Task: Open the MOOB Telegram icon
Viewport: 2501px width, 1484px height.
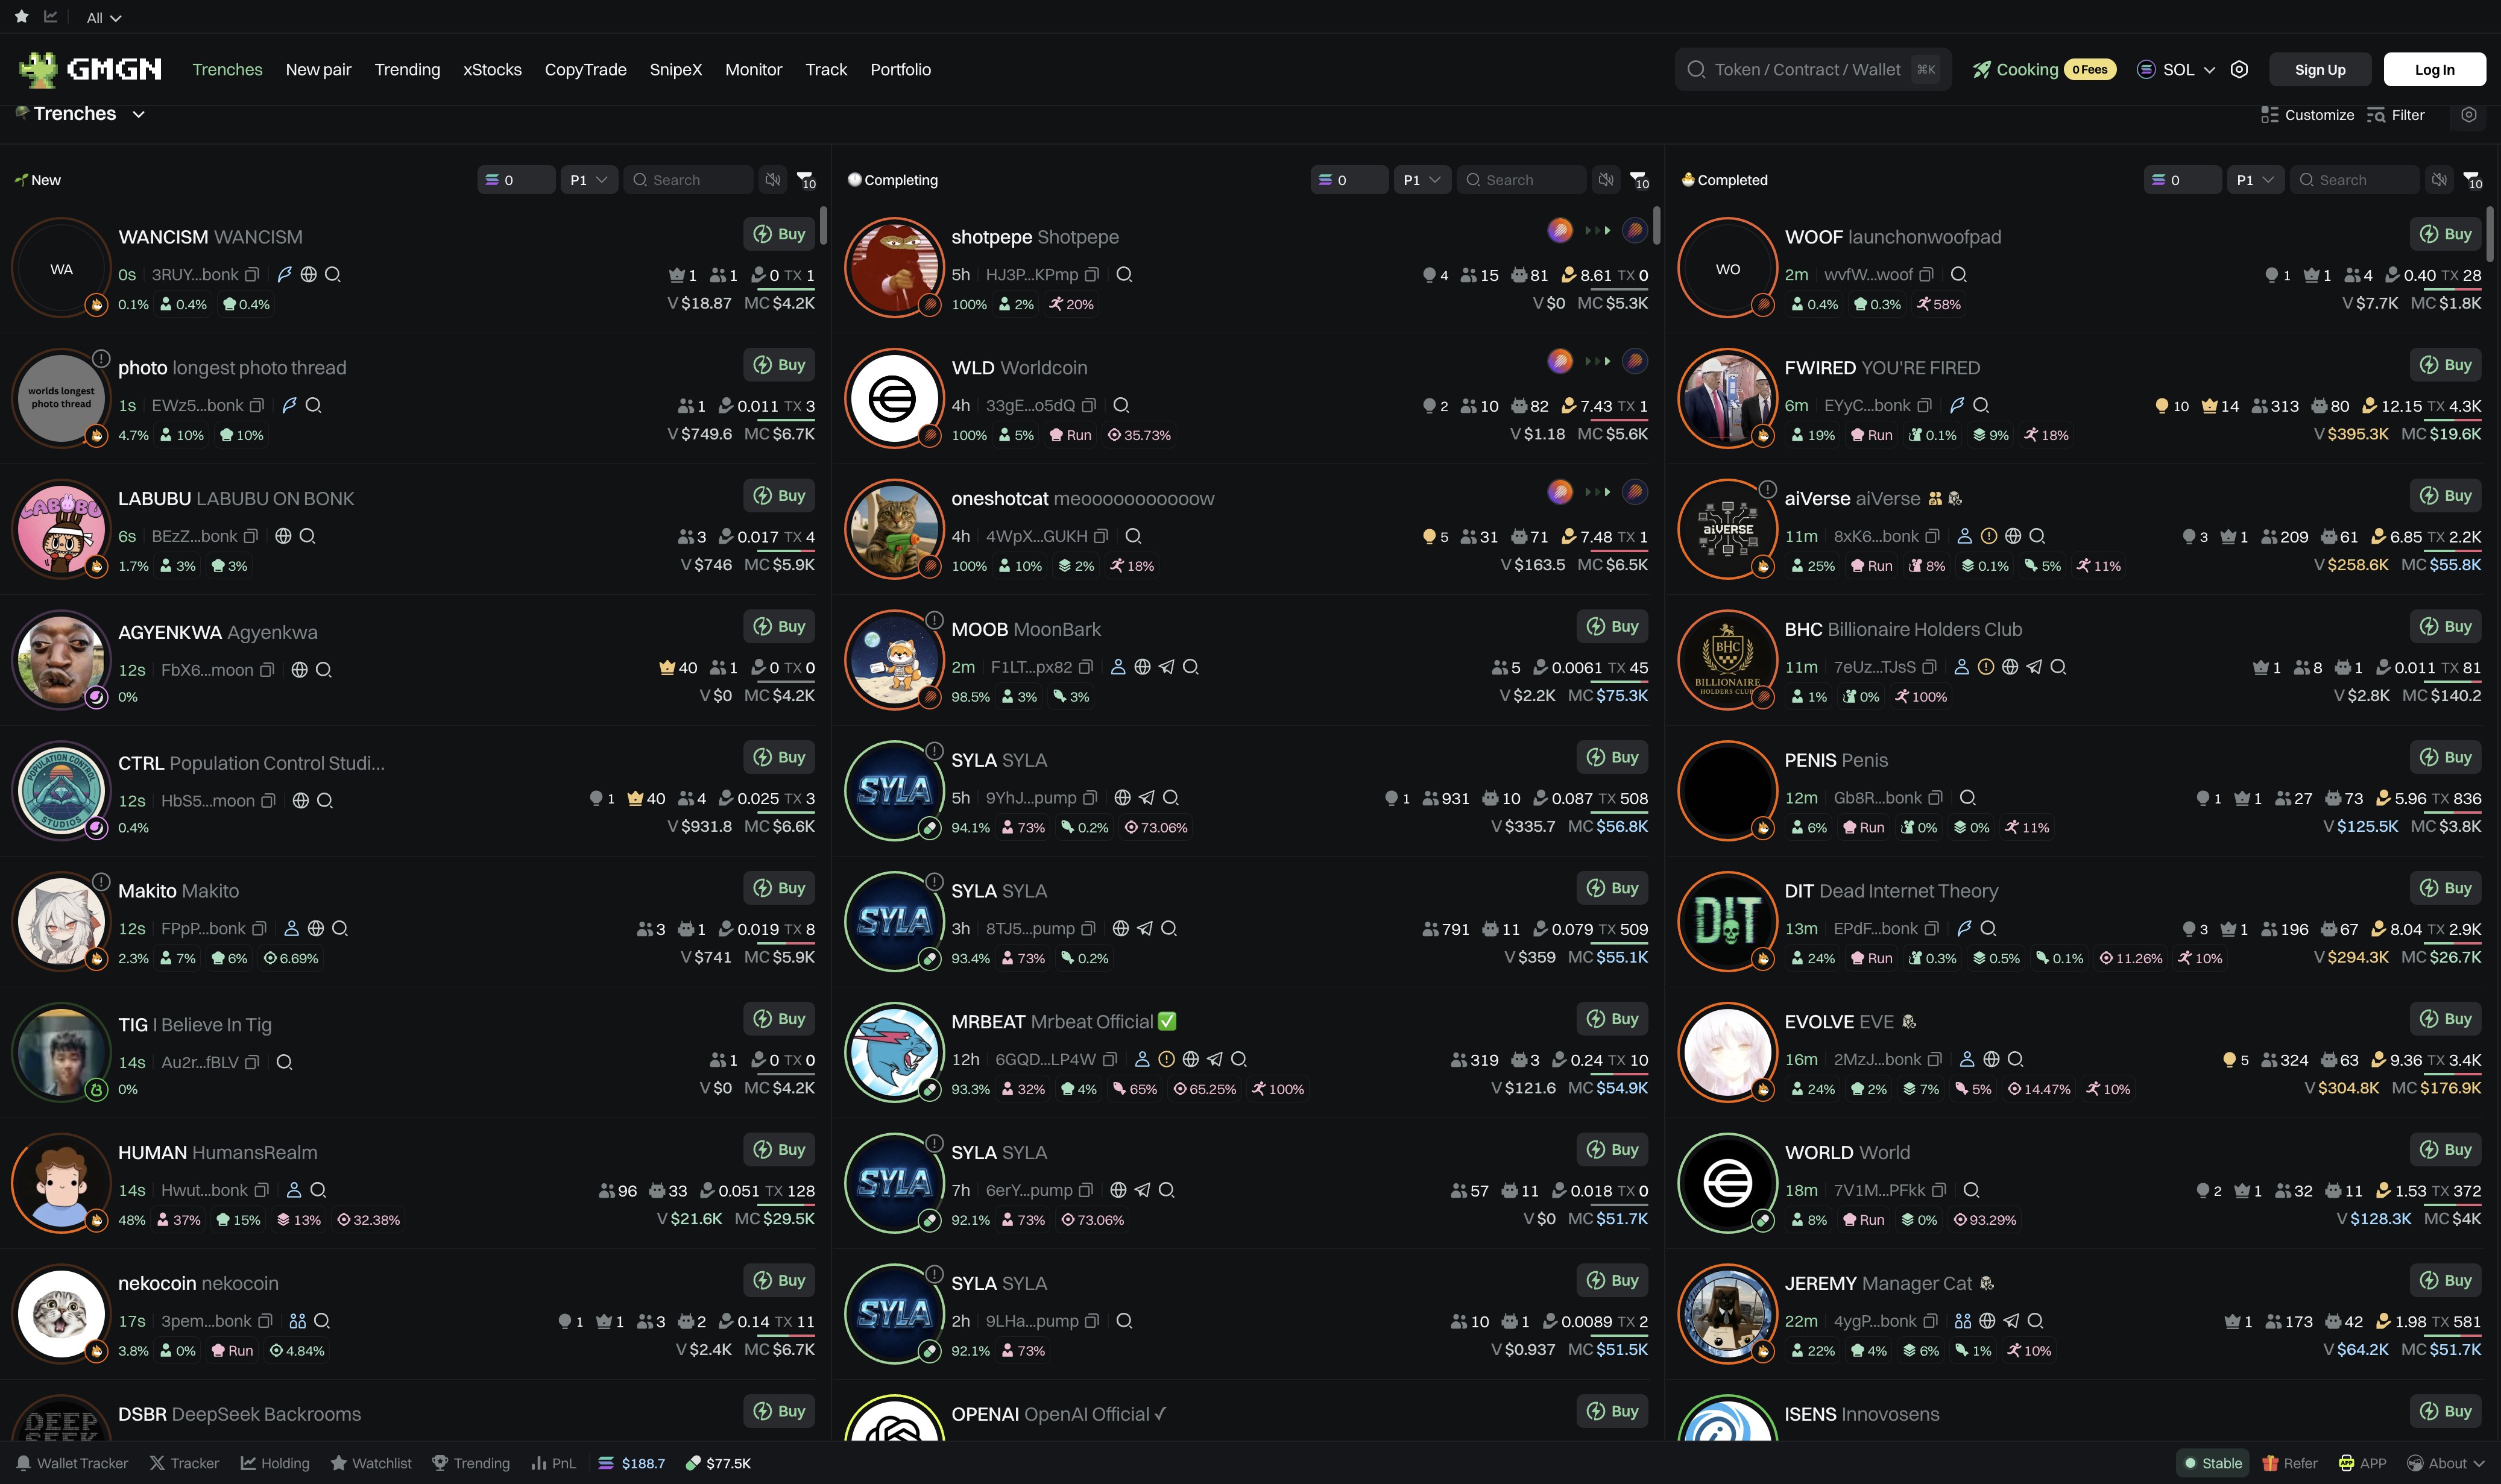Action: point(1166,667)
